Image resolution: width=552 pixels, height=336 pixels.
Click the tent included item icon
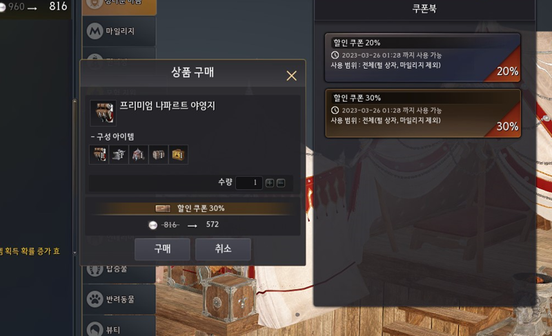[139, 155]
